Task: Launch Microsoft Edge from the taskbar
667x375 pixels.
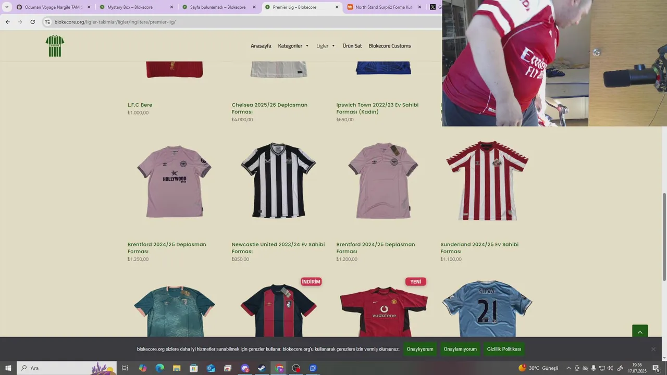Action: point(159,368)
